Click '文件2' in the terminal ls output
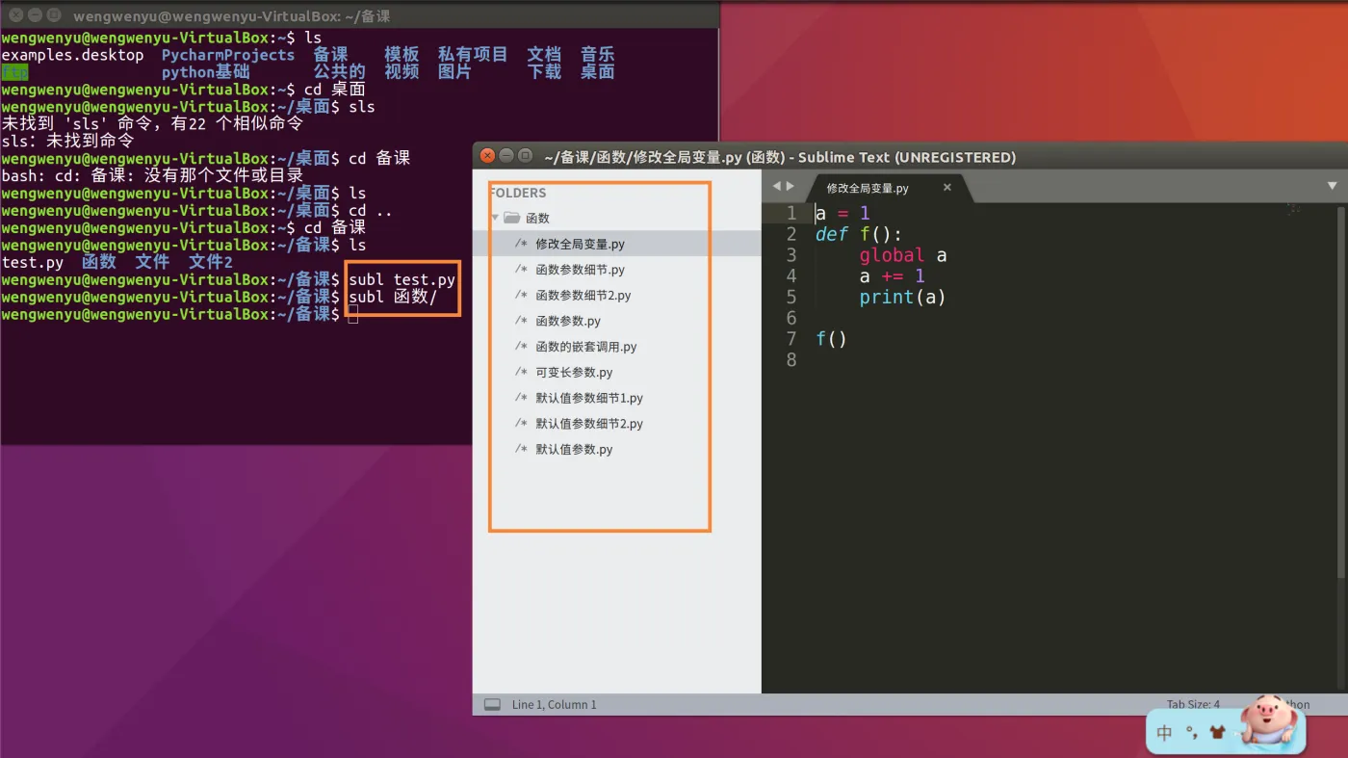This screenshot has width=1348, height=758. click(x=211, y=262)
